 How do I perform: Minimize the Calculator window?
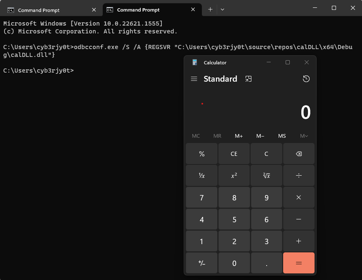click(269, 62)
